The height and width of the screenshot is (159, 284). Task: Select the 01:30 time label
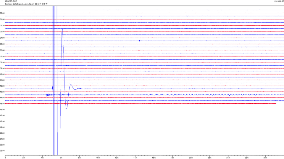pyautogui.click(x=2, y=19)
